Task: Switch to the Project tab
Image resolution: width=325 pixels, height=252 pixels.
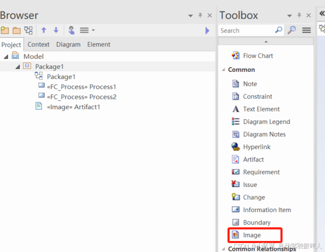Action: coord(11,45)
